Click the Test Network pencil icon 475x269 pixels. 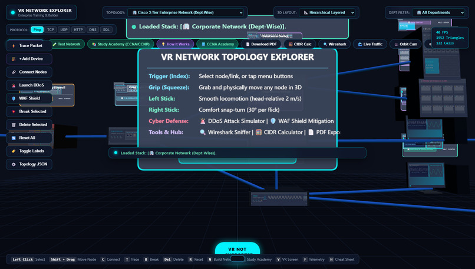coord(55,44)
